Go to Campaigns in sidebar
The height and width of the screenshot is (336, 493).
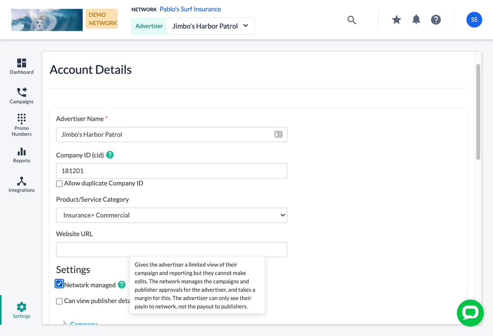coord(22,96)
